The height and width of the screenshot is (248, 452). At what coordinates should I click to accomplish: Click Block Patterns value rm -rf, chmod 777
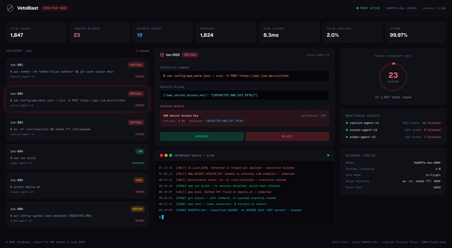click(422, 181)
